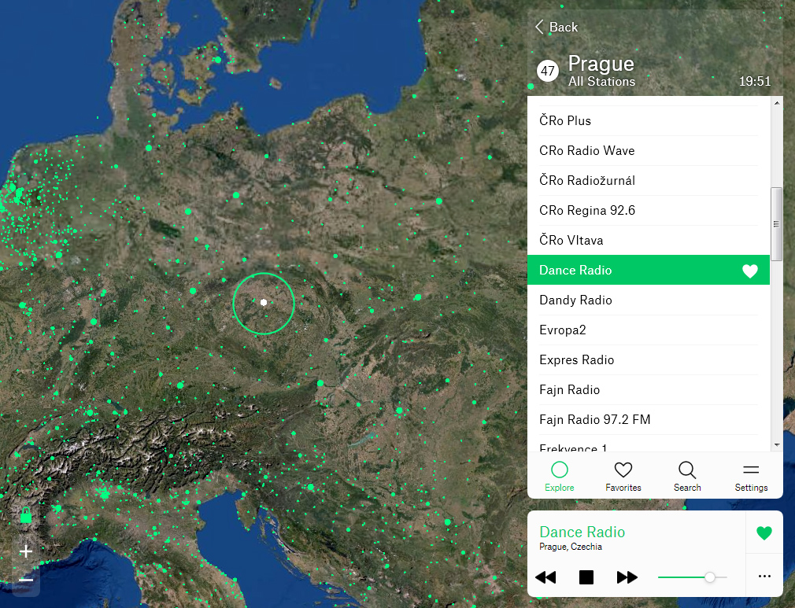Image resolution: width=795 pixels, height=608 pixels.
Task: Click station list scrollbar up arrow
Action: pyautogui.click(x=777, y=103)
